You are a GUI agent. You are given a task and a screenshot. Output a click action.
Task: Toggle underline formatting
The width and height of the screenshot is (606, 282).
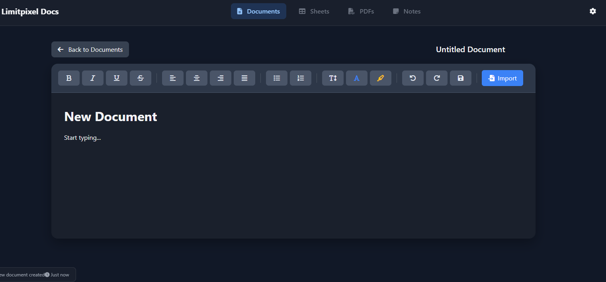click(116, 78)
